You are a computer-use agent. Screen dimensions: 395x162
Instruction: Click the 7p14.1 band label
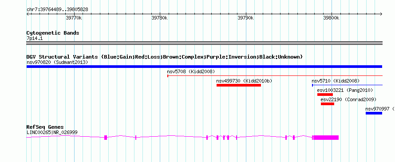click(x=34, y=38)
